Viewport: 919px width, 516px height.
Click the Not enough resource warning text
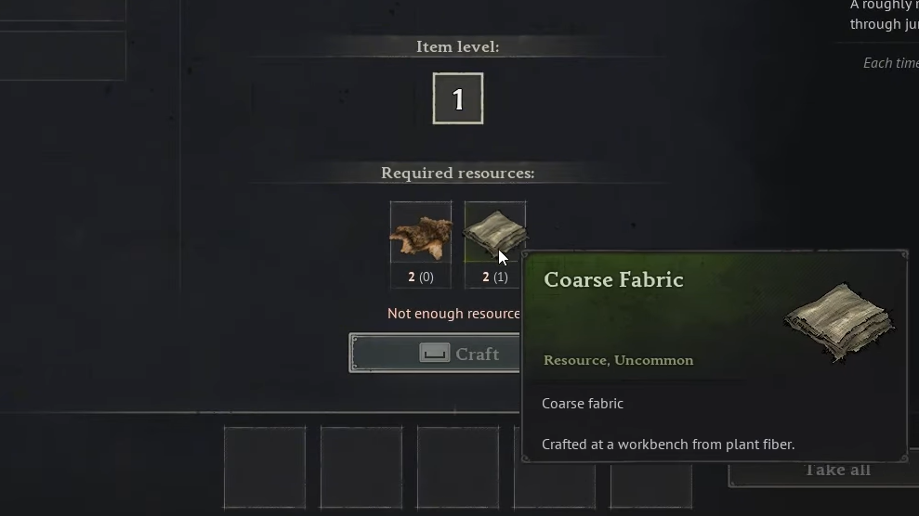click(x=453, y=314)
